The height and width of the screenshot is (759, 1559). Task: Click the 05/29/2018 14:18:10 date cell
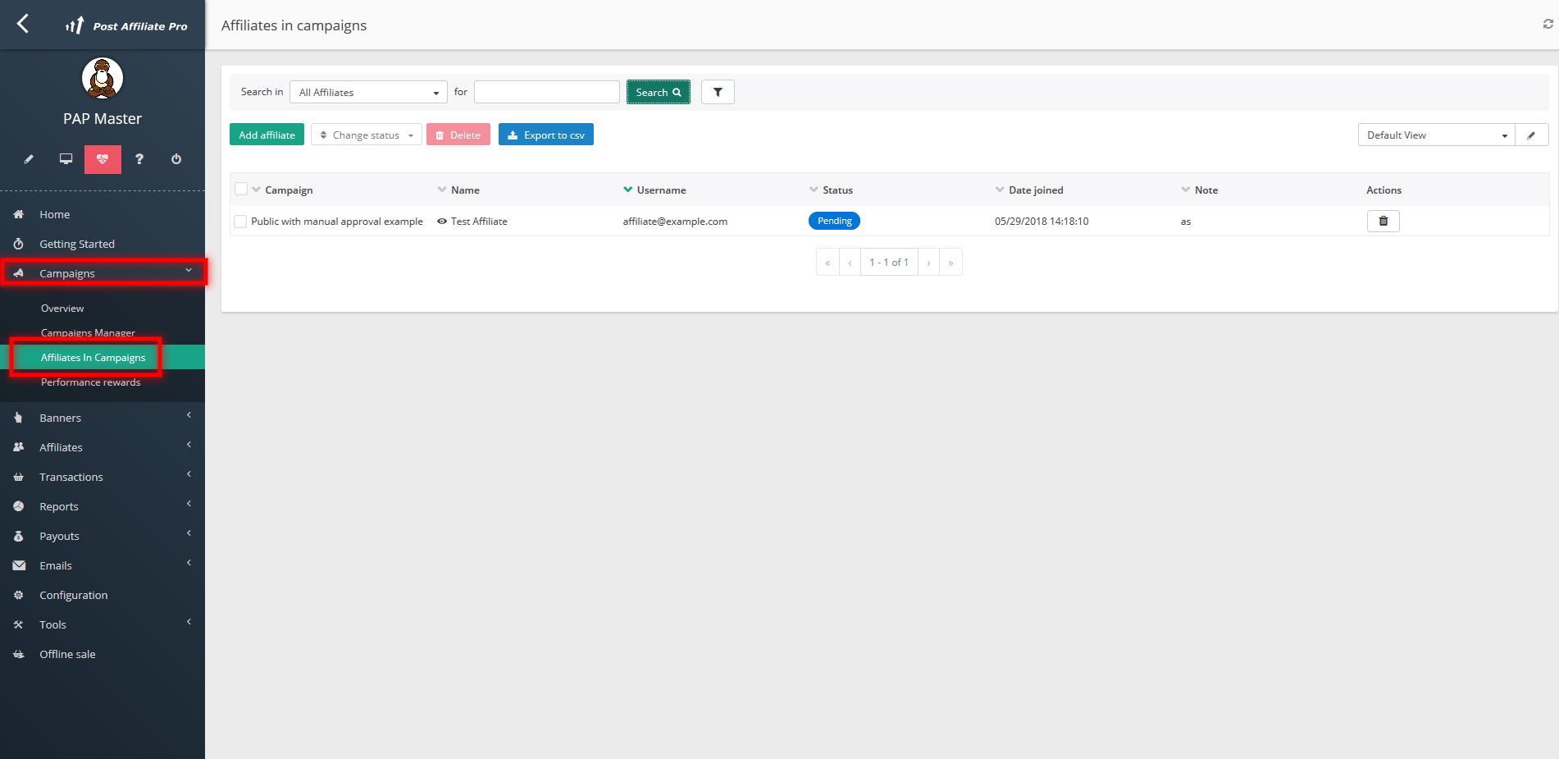1042,222
